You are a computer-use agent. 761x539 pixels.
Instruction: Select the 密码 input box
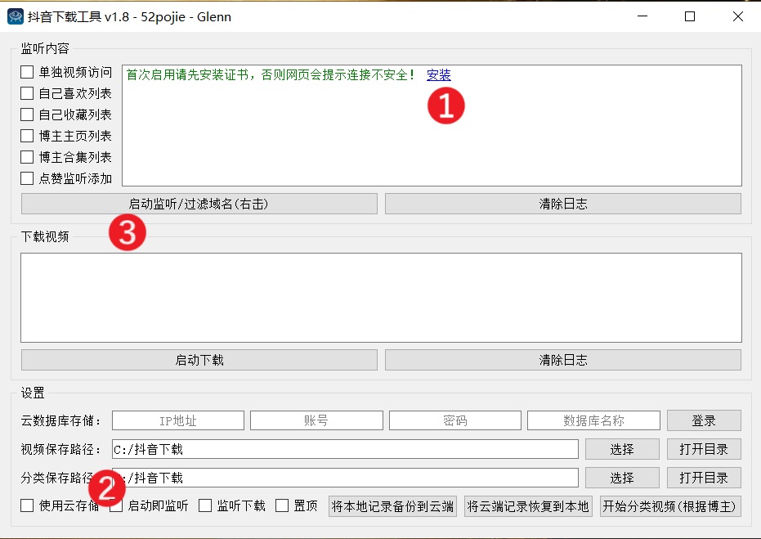[455, 420]
